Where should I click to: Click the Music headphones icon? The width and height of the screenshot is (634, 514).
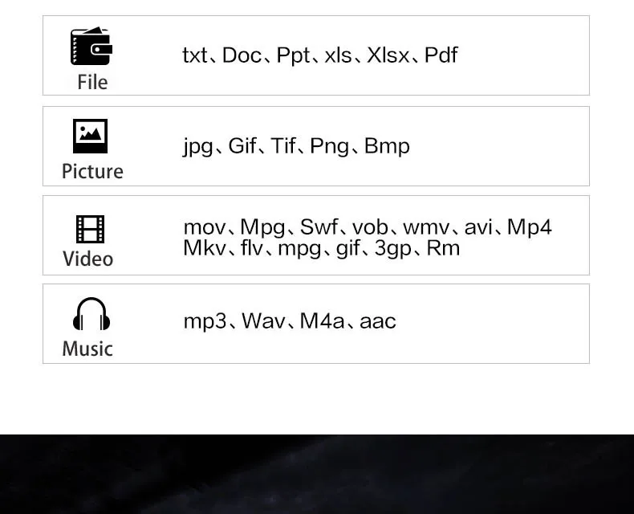click(91, 314)
